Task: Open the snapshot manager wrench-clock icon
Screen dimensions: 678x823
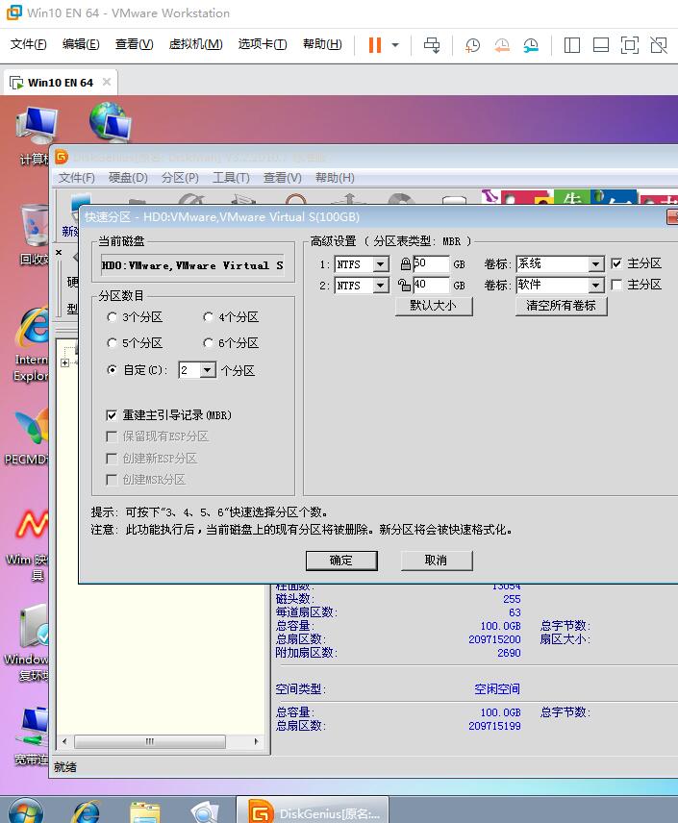Action: (531, 45)
